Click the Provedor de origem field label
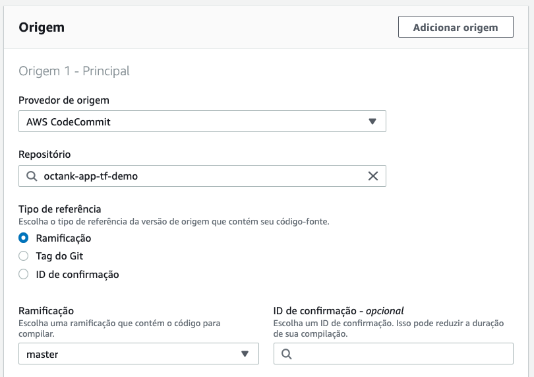Screen dimensions: 534x377 [x=64, y=100]
